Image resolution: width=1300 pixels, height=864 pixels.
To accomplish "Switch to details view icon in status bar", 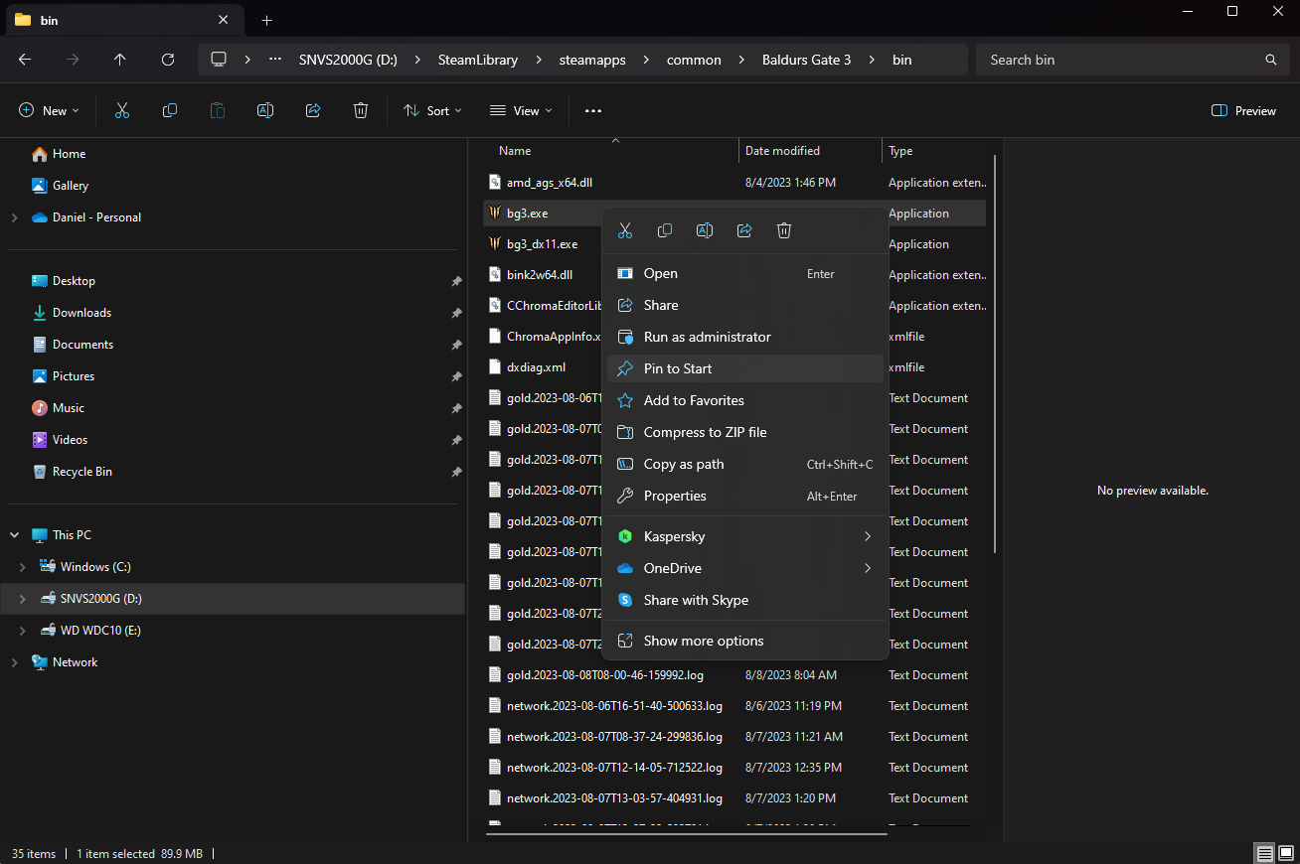I will point(1264,853).
